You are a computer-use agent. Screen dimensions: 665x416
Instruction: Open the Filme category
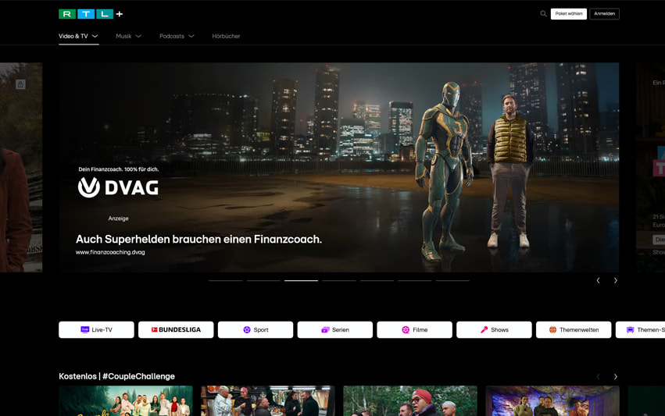click(414, 329)
